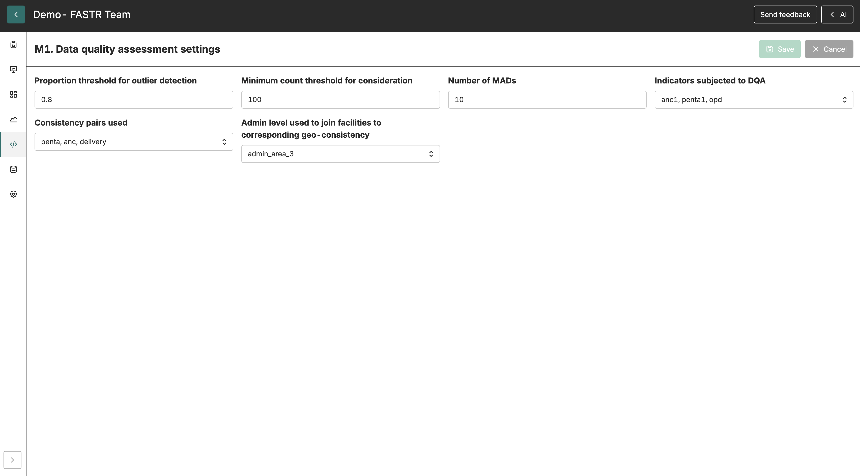860x476 pixels.
Task: Open the database sidebar icon
Action: tap(13, 169)
